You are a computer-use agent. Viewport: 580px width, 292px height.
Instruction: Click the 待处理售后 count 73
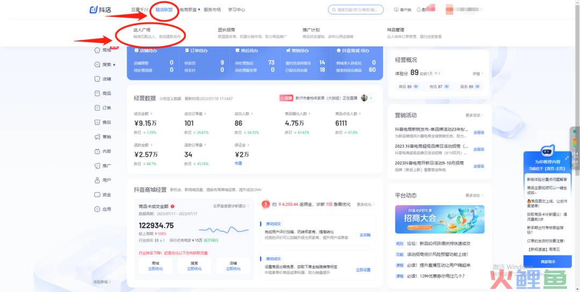pos(271,63)
